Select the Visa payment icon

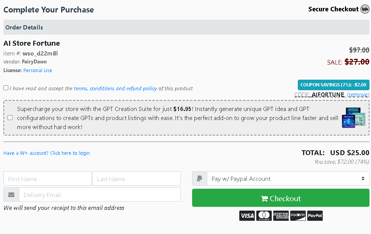[247, 216]
